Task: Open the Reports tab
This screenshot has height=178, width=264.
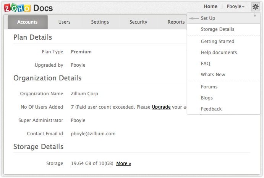Action: coord(176,22)
